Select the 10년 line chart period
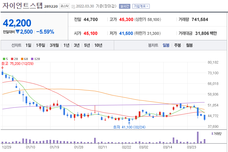The width and height of the screenshot is (228, 152). point(98,45)
